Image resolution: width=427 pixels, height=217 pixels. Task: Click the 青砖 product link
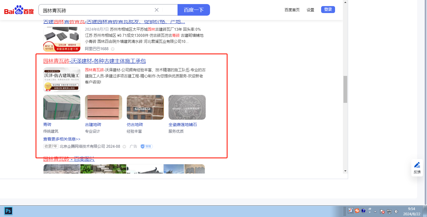47,125
